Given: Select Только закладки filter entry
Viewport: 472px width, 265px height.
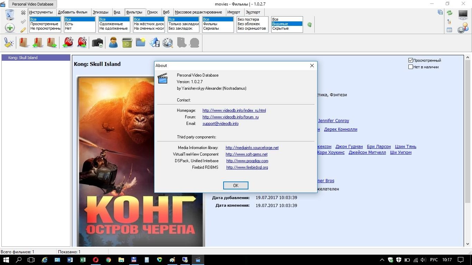Looking at the screenshot, I should coord(183,24).
